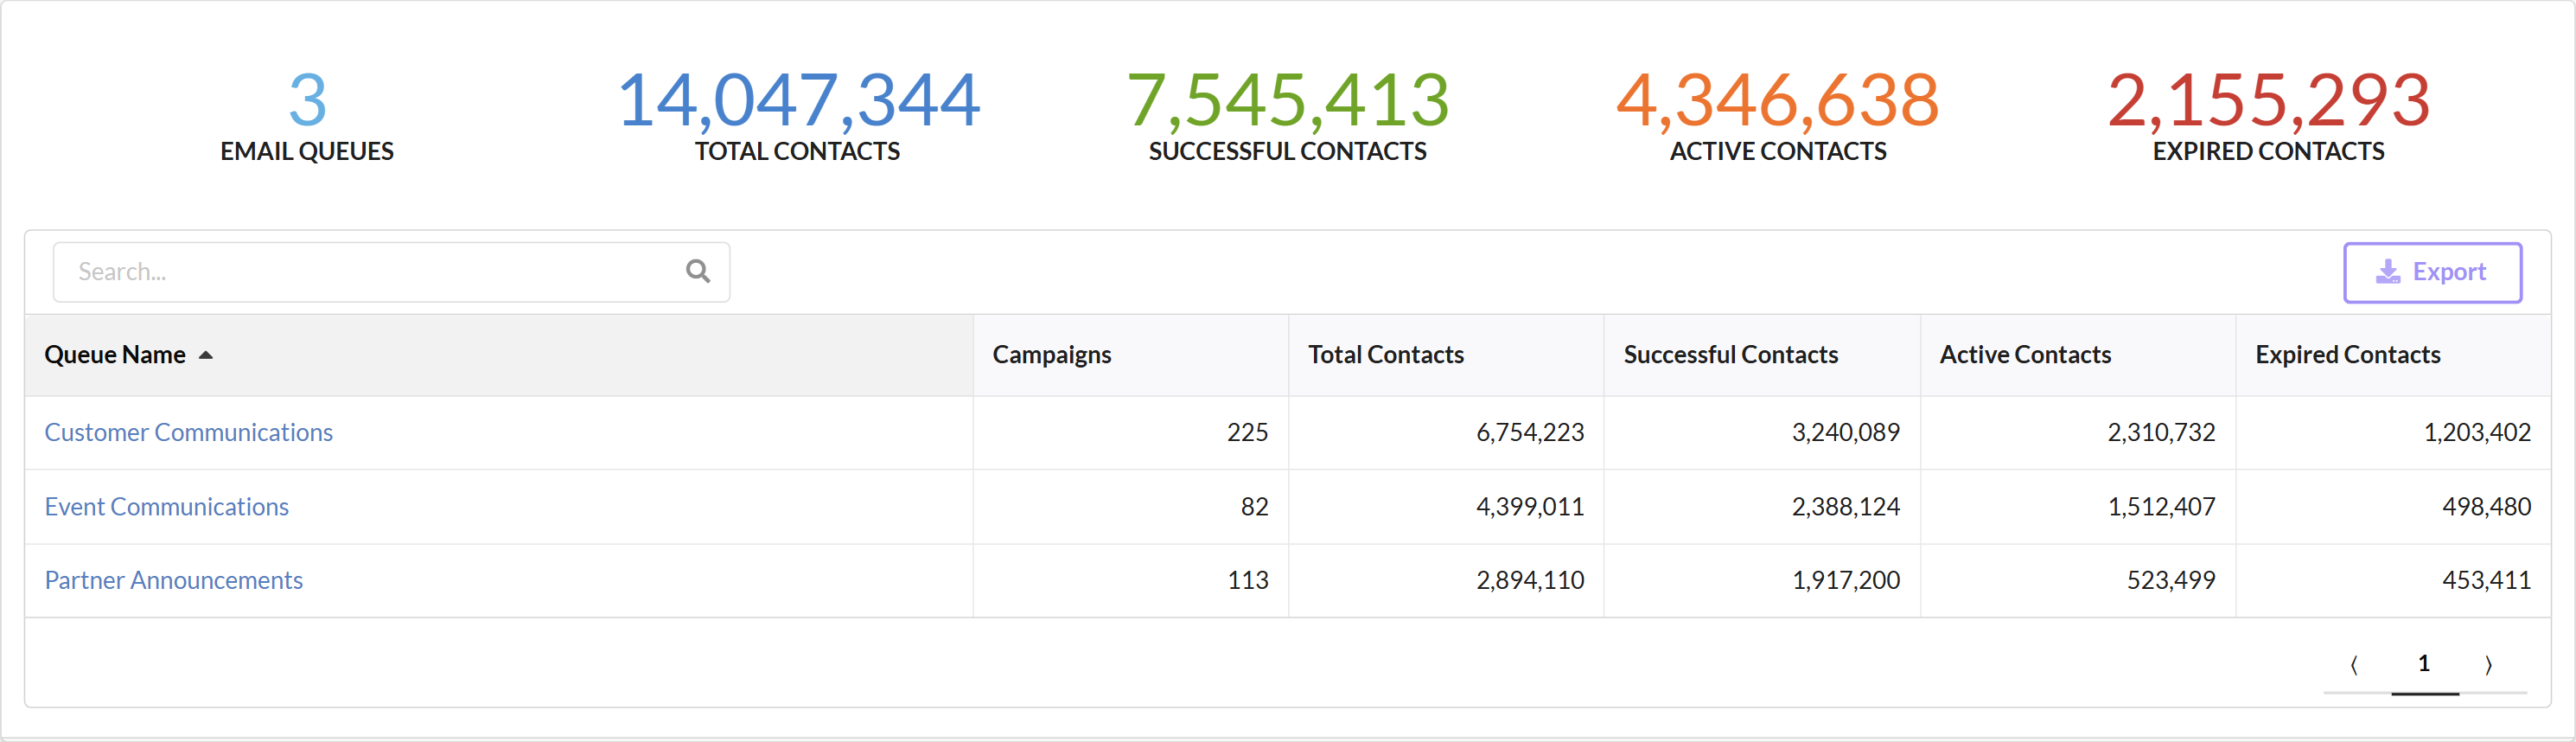Open the Event Communications queue
This screenshot has height=742, width=2576.
pyautogui.click(x=166, y=506)
